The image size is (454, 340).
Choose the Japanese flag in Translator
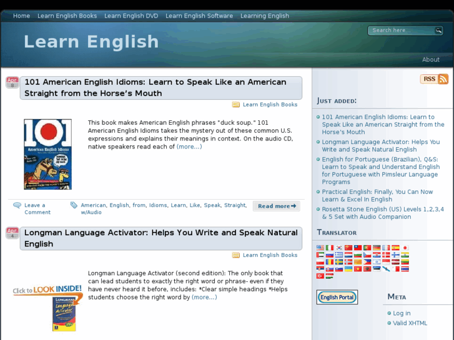click(x=405, y=248)
